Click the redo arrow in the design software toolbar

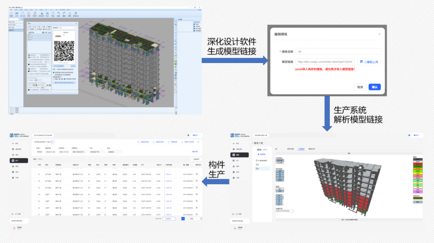64,14
